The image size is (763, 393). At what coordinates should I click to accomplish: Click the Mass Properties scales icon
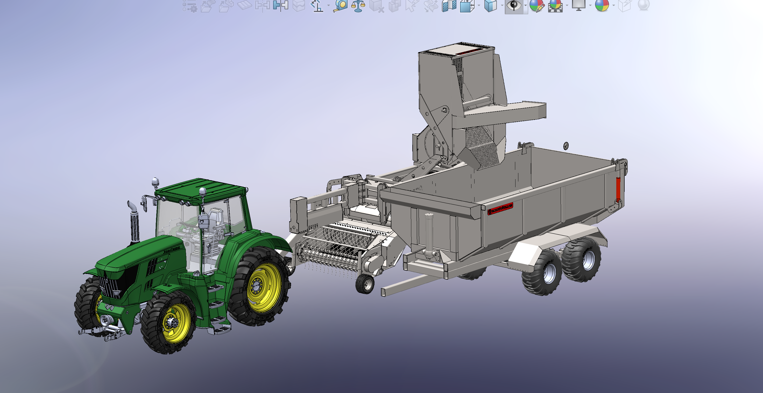[358, 6]
